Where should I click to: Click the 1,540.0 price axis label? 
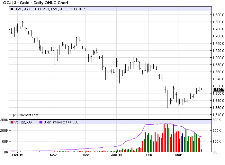click(218, 115)
